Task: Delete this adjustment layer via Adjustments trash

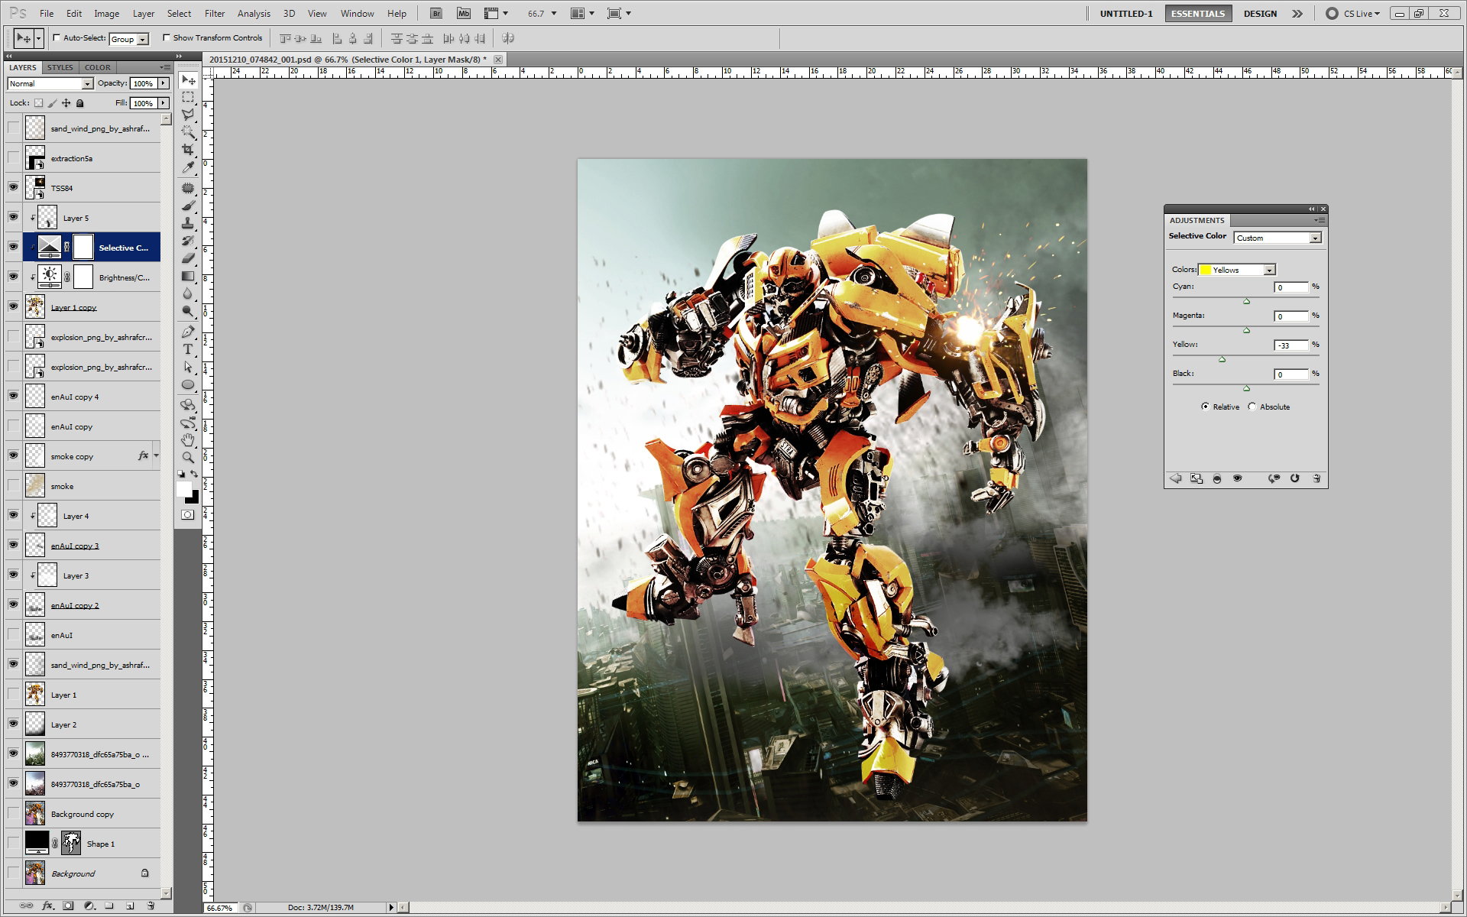Action: coord(1316,478)
